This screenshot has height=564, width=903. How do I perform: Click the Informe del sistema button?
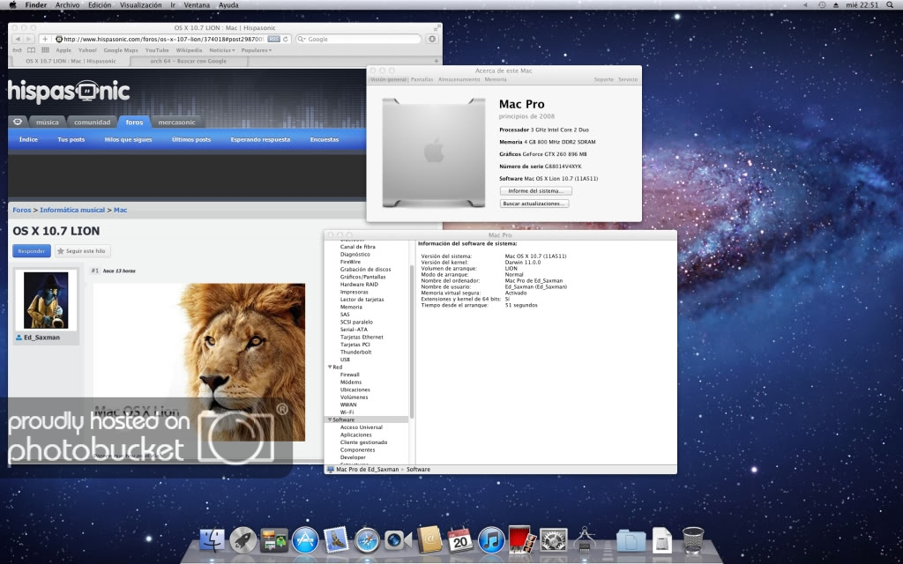click(535, 190)
